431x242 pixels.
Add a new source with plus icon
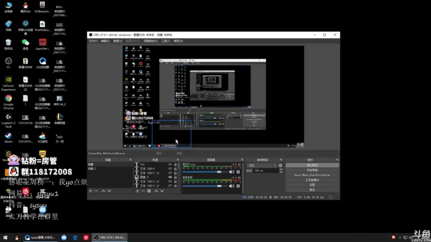pyautogui.click(x=137, y=191)
